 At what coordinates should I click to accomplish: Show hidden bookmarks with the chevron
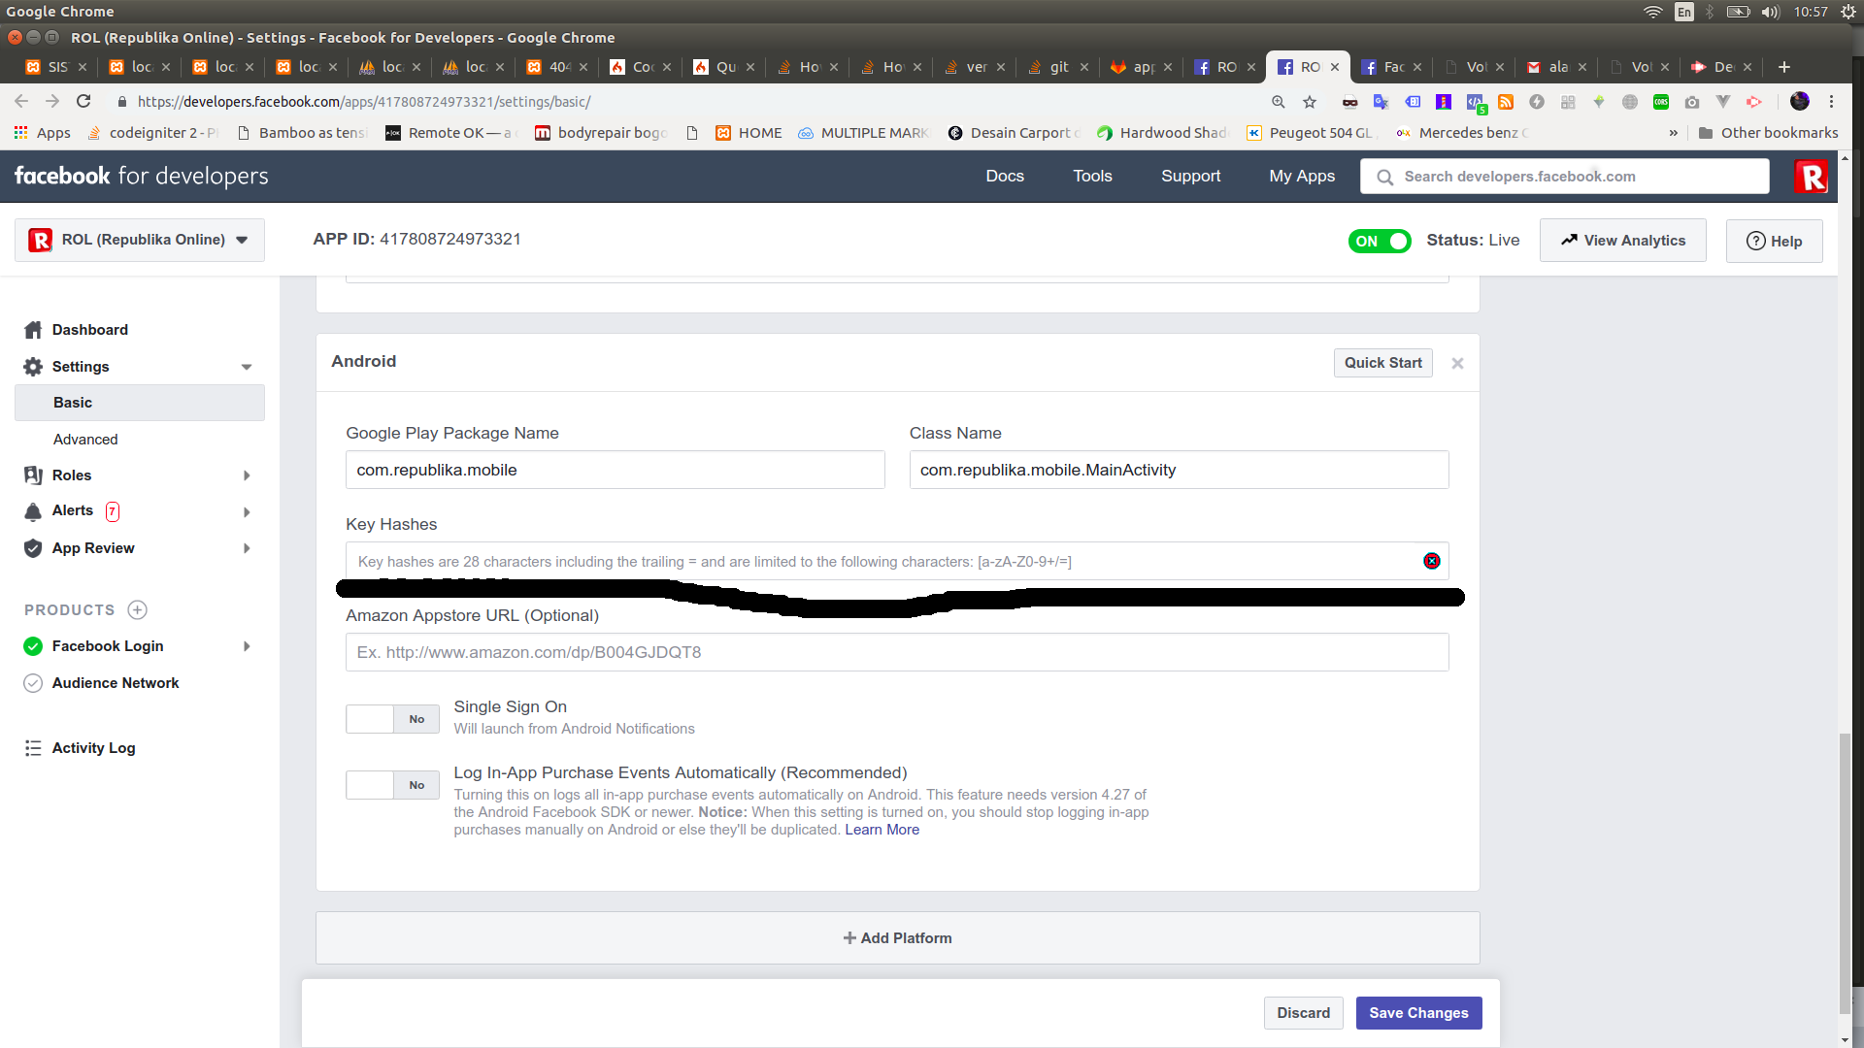(1673, 133)
